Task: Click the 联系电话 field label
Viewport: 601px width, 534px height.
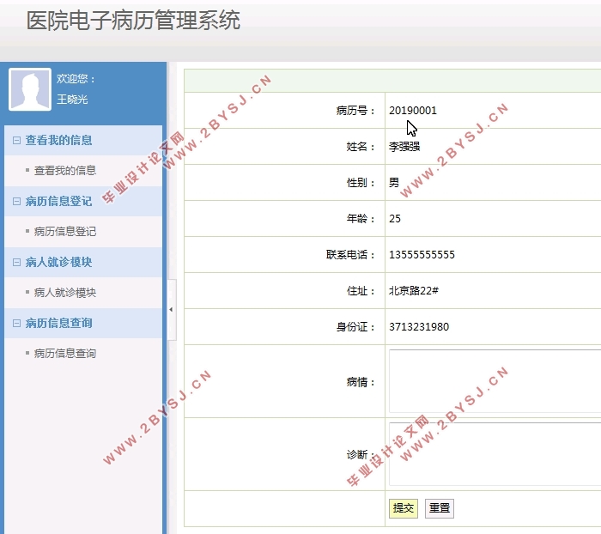Action: click(350, 254)
